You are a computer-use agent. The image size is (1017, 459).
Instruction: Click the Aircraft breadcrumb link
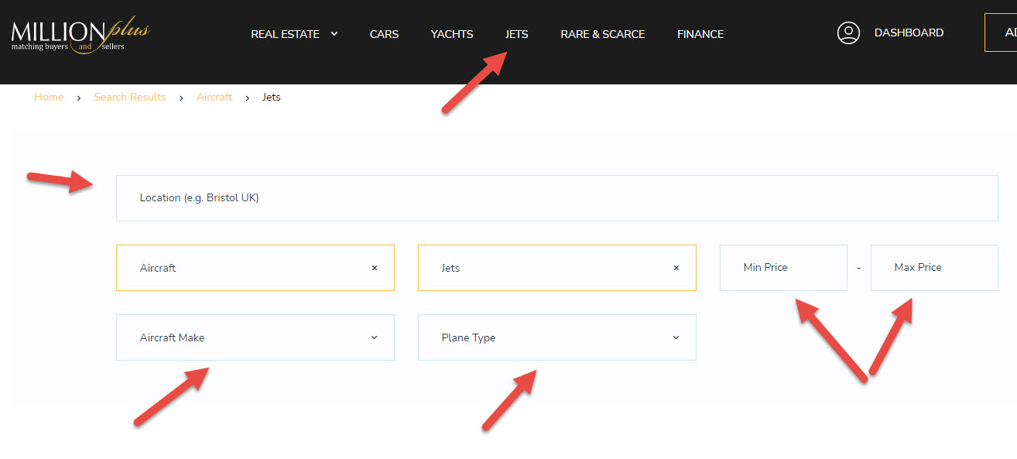[x=214, y=97]
